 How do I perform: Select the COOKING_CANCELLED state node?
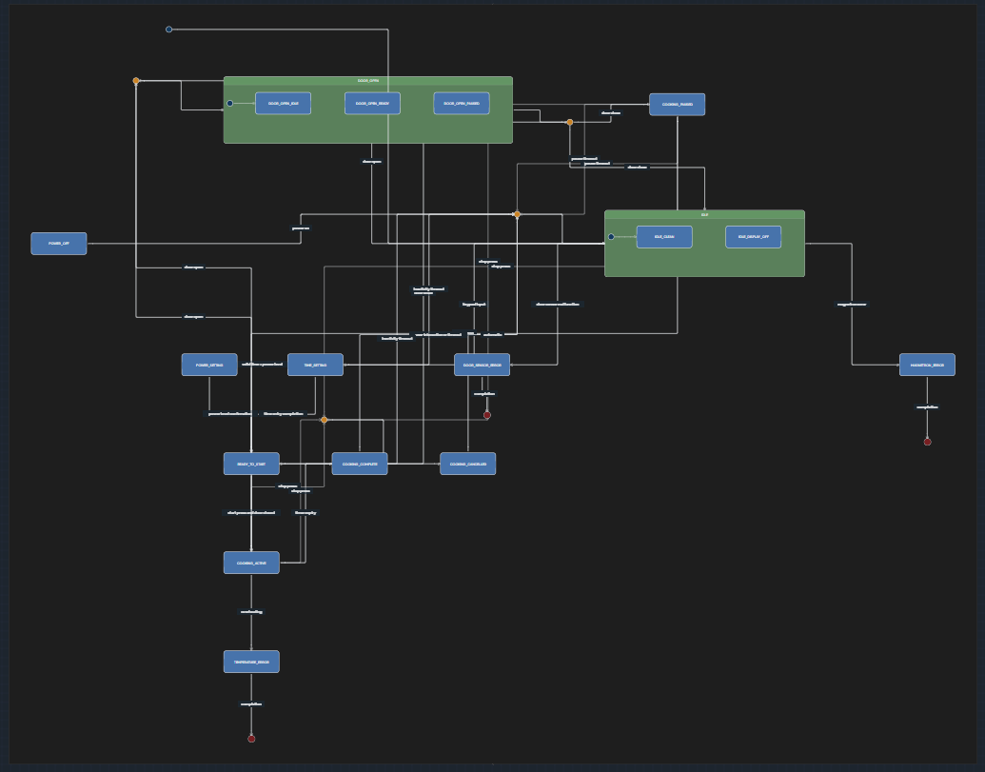coord(468,464)
